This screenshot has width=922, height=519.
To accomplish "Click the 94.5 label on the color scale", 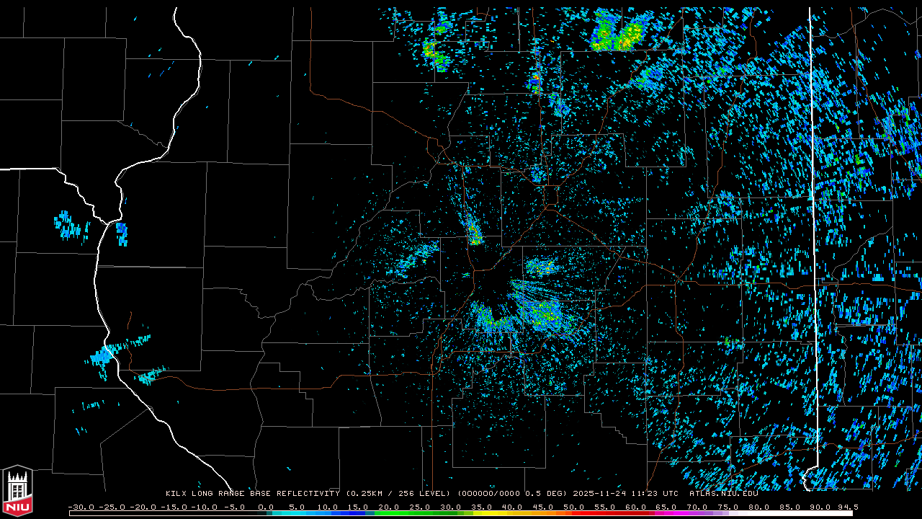I will click(x=847, y=507).
